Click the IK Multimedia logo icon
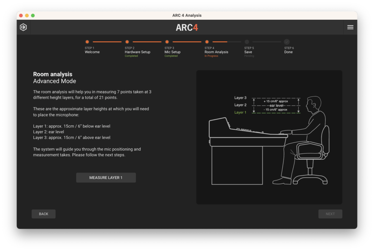Viewport: 374px width, 251px height. (x=23, y=27)
